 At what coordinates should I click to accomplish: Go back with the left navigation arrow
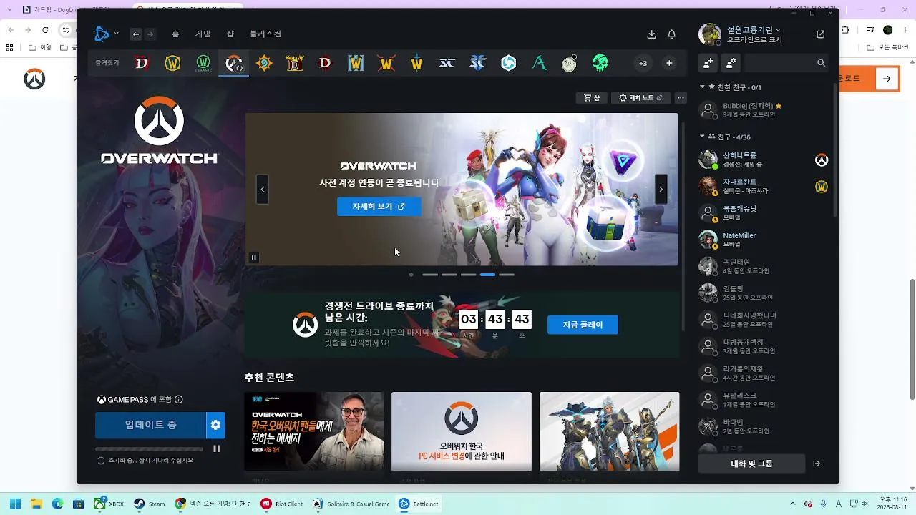(136, 34)
